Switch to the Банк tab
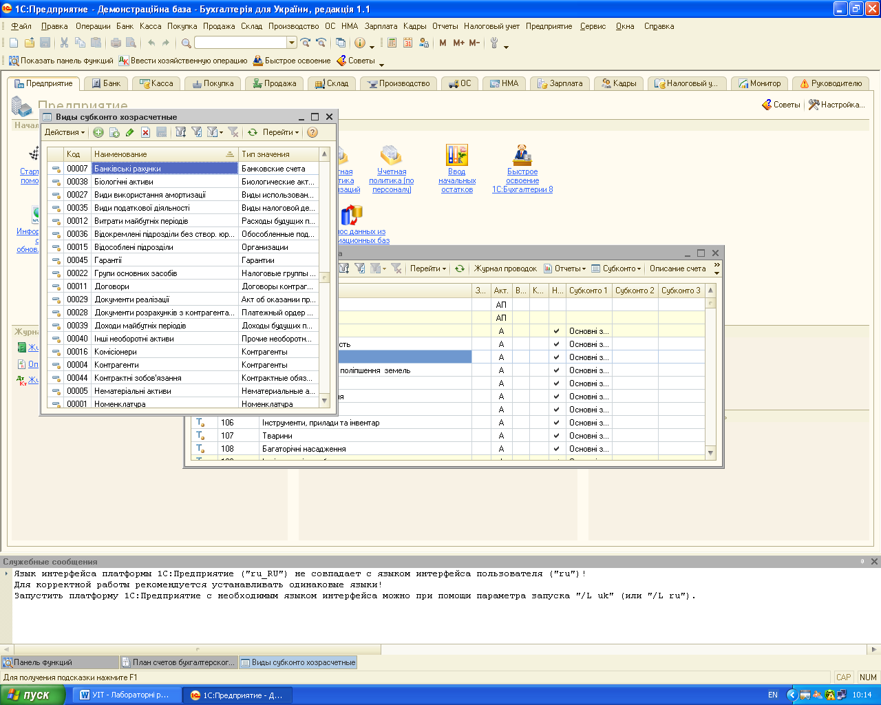This screenshot has height=705, width=881. pos(106,83)
